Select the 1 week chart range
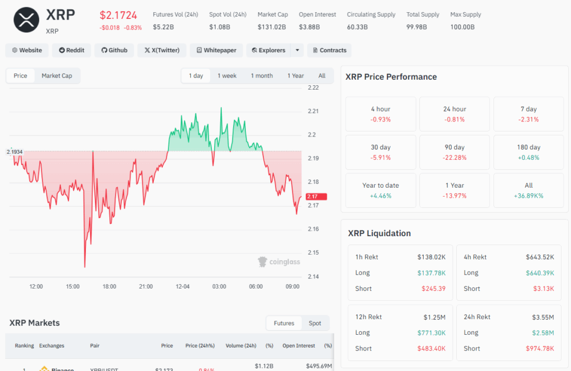571x371 pixels. point(227,76)
